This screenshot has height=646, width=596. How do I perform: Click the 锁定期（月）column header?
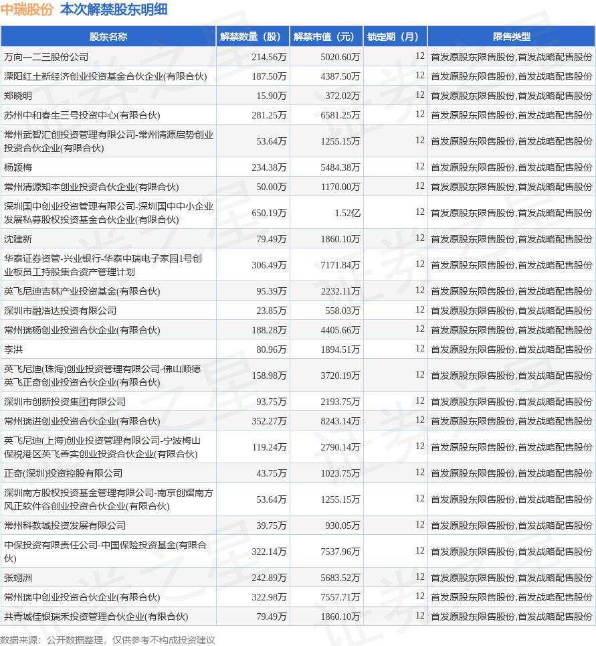coord(395,37)
